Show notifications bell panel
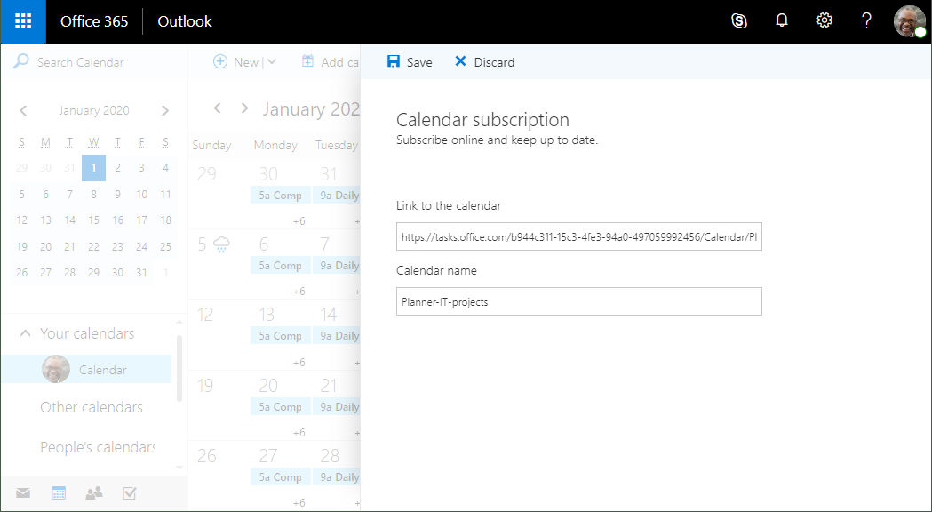Screen dimensions: 932x512 point(782,21)
